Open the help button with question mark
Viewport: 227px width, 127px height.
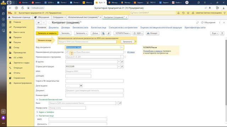pos(222,33)
